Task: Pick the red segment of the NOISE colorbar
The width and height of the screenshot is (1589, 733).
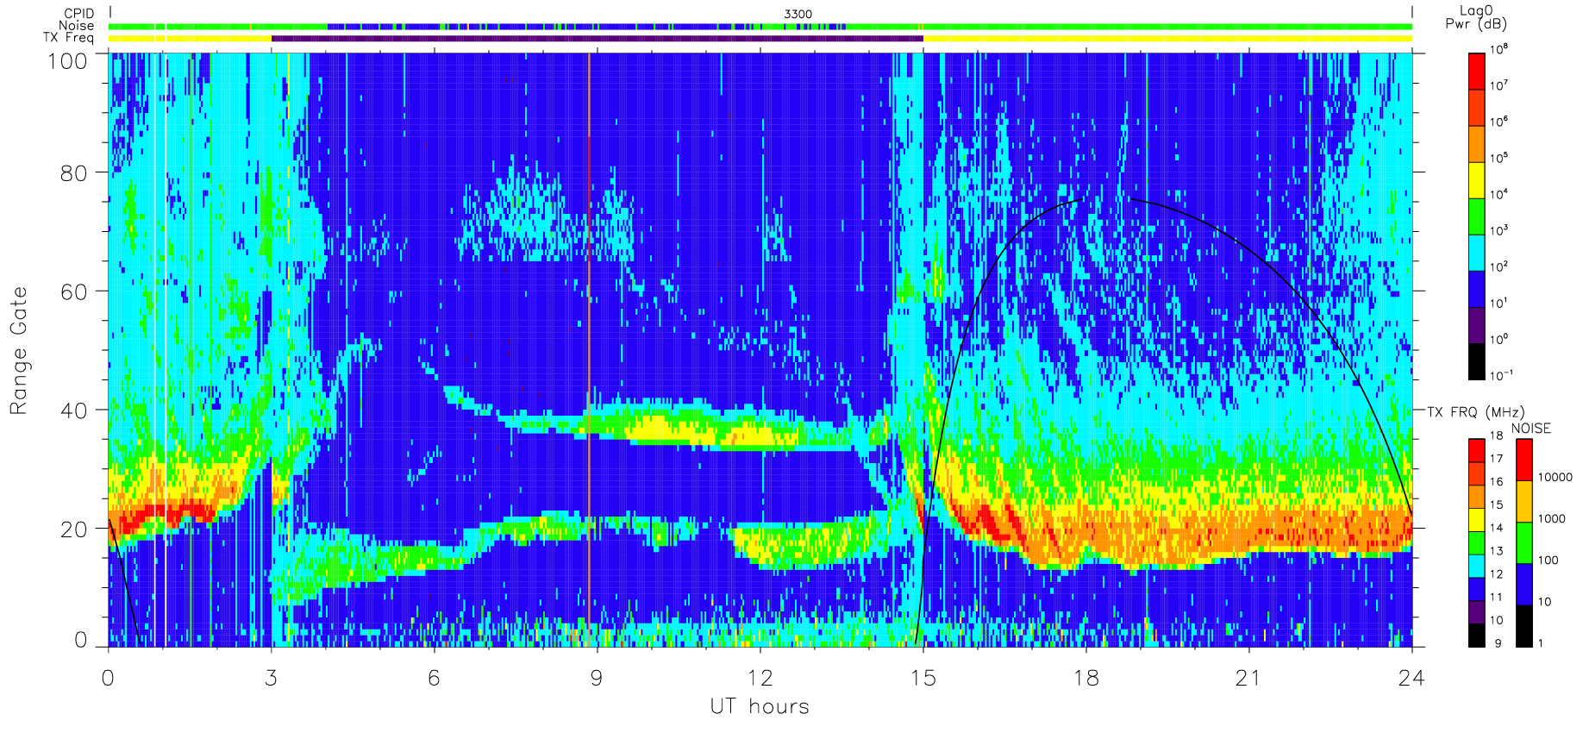Action: 1524,460
